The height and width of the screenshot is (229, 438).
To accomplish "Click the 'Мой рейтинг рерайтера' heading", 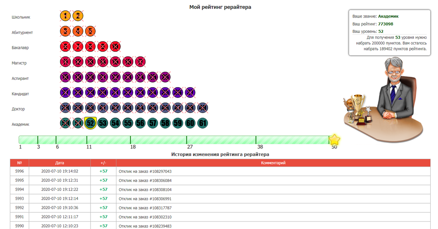I will point(220,7).
